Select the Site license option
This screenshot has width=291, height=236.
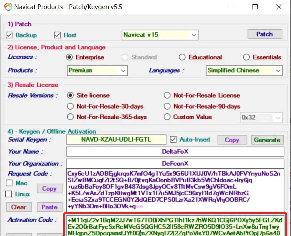(71, 95)
